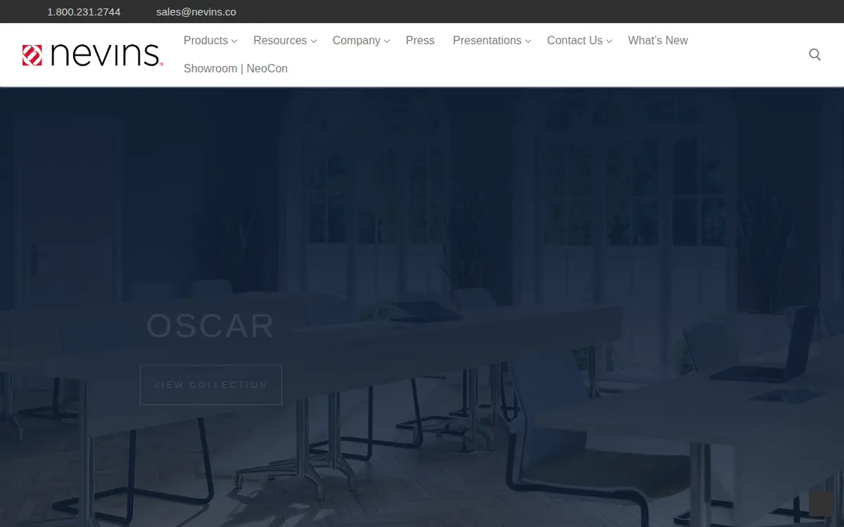This screenshot has width=844, height=527.
Task: Expand the Contact Us menu chevron
Action: pos(609,41)
